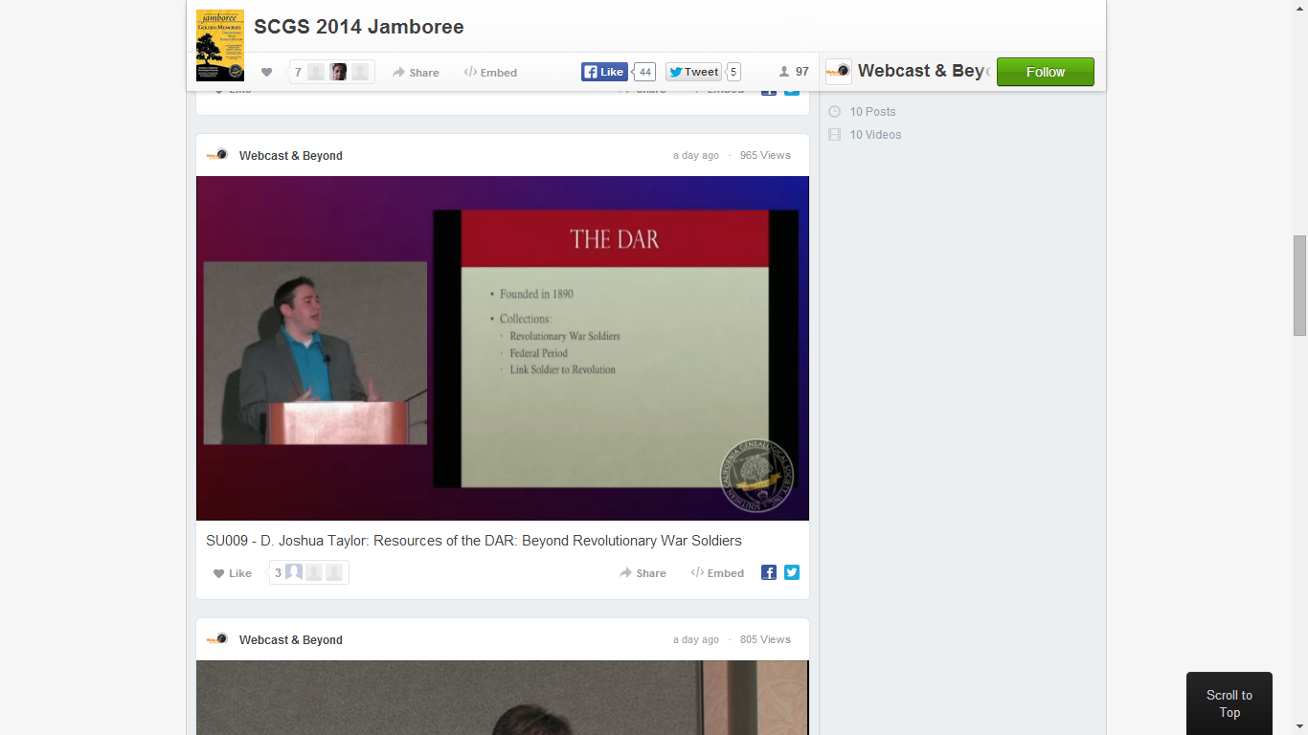Click 'a day ago' timestamp on 965 Views post
1308x735 pixels.
tap(696, 155)
